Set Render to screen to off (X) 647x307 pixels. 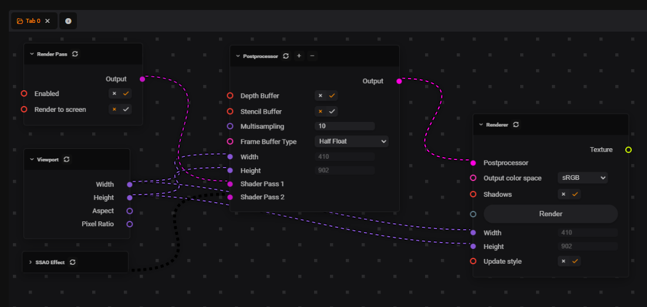pyautogui.click(x=114, y=109)
